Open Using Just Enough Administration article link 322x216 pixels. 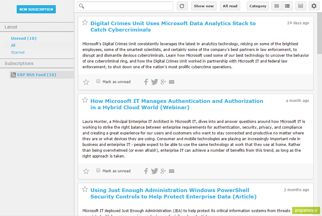(173, 193)
